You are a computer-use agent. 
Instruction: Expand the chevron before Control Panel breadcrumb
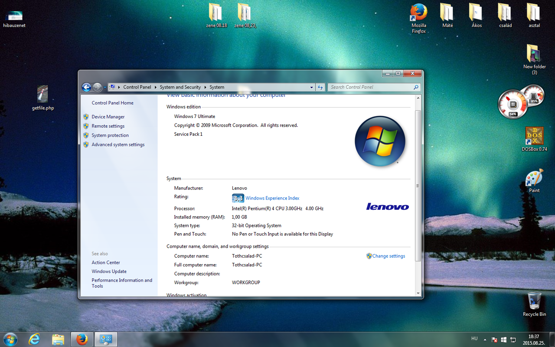pos(119,87)
